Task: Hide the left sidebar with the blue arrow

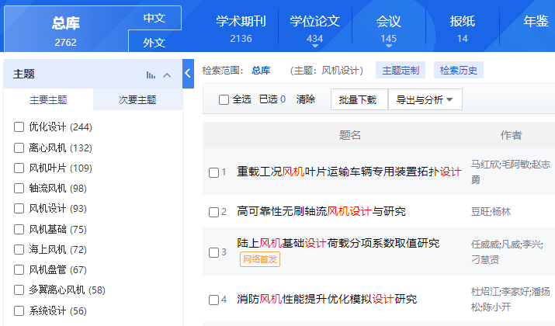Action: [x=188, y=74]
